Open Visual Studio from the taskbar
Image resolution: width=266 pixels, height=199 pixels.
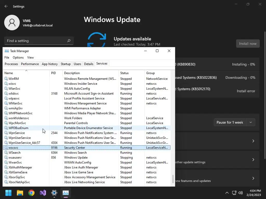tap(43, 193)
